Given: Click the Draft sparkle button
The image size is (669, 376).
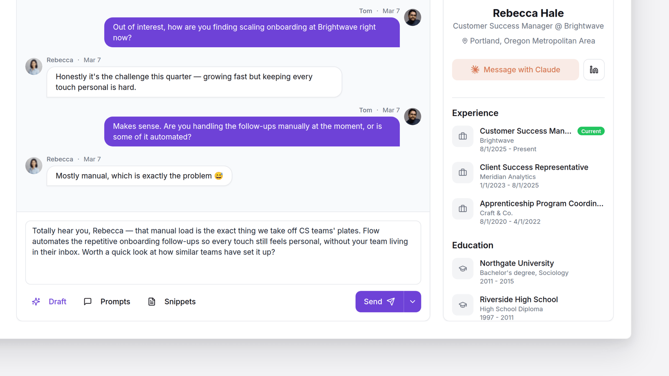Looking at the screenshot, I should coord(49,302).
